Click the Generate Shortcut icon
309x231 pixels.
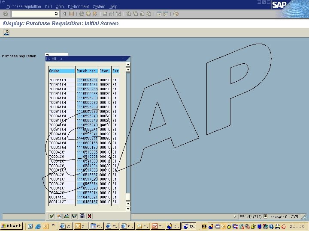166,14
